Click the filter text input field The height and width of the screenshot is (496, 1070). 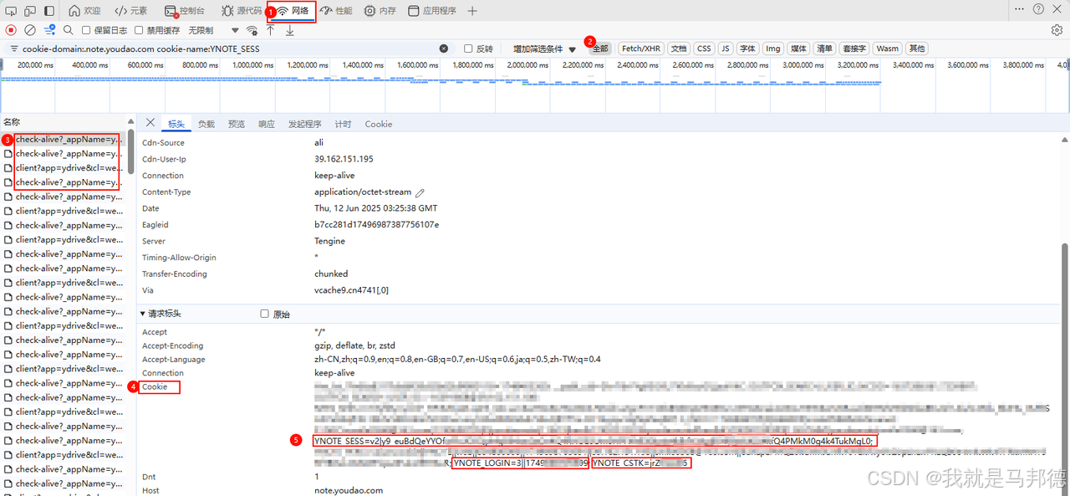pos(228,49)
